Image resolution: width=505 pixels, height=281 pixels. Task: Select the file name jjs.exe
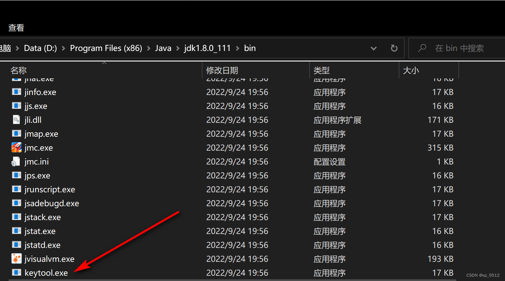(x=36, y=106)
